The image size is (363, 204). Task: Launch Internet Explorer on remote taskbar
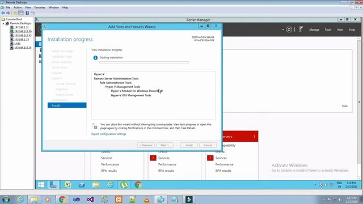[110, 185]
